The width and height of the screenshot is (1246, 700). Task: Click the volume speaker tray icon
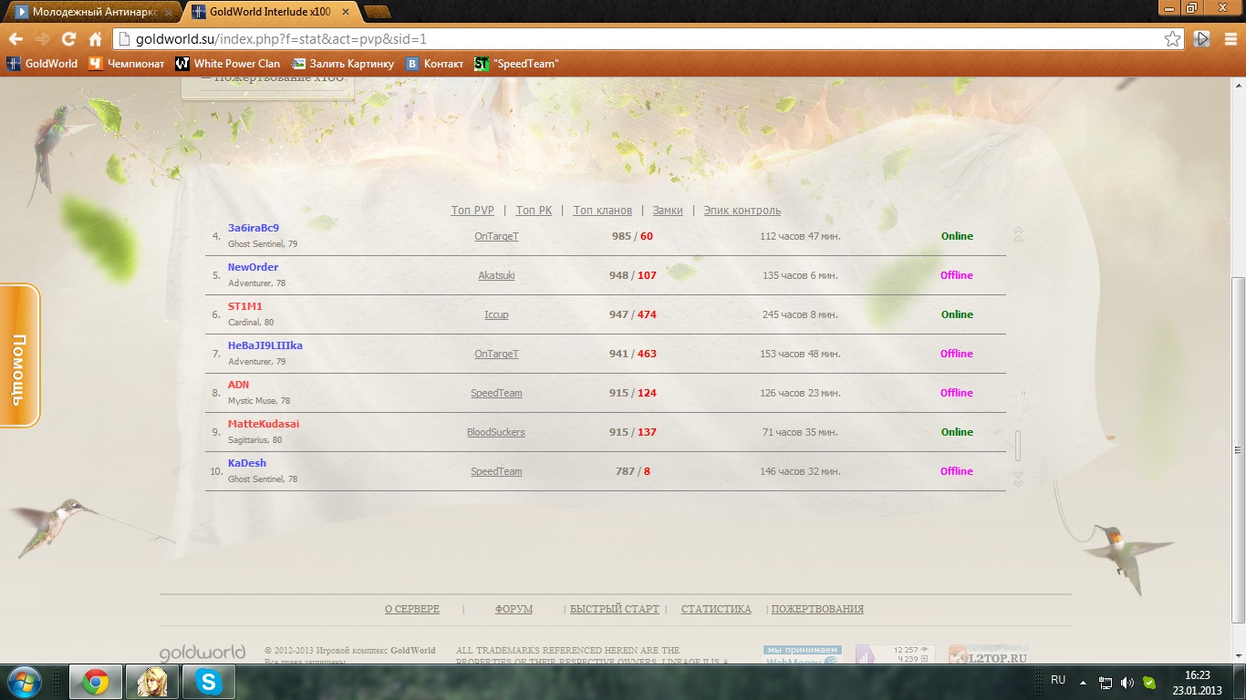[x=1127, y=682]
